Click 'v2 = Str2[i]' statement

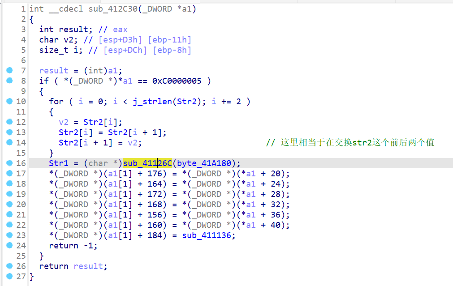[x=91, y=122]
